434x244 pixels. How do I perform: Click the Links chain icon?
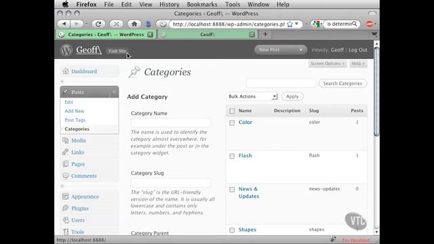click(65, 152)
